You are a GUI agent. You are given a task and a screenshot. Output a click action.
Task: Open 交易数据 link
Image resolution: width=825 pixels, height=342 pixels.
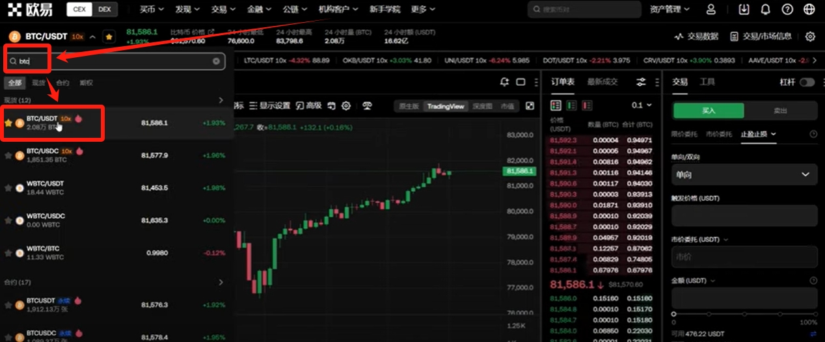click(x=696, y=36)
